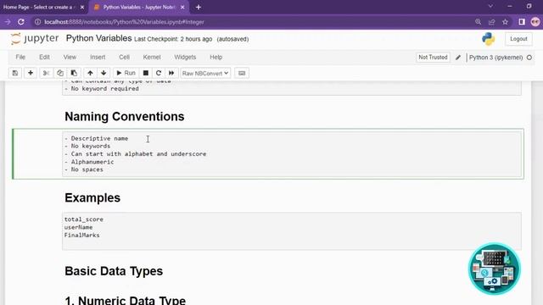Cut selected cells scissors icon
The height and width of the screenshot is (305, 543).
pos(46,73)
